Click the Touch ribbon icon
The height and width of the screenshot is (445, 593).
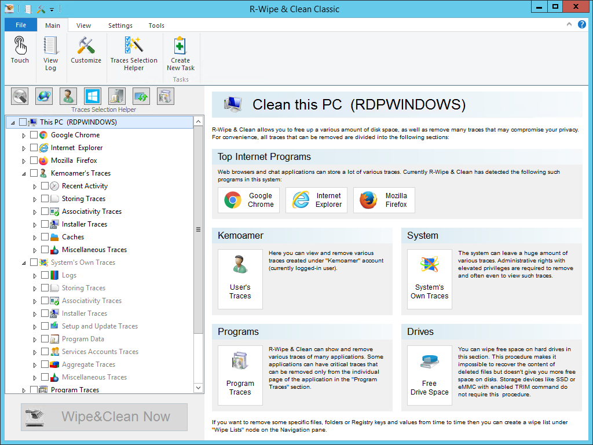tap(20, 50)
